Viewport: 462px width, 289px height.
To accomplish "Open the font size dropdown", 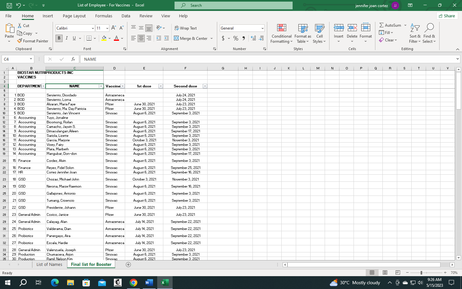I will tap(107, 28).
